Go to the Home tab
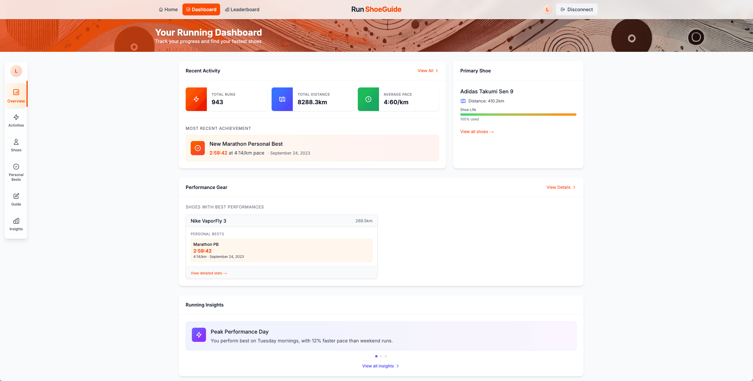The width and height of the screenshot is (753, 381). coord(168,9)
